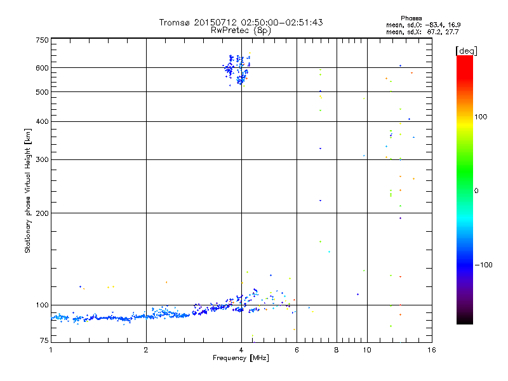508x381 pixels.
Task: Click the plot title 'Tromsø 20150712 02:50:00-02:51:43'
Action: [x=241, y=22]
